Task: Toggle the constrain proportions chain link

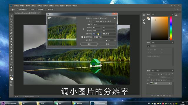Action: (83, 29)
